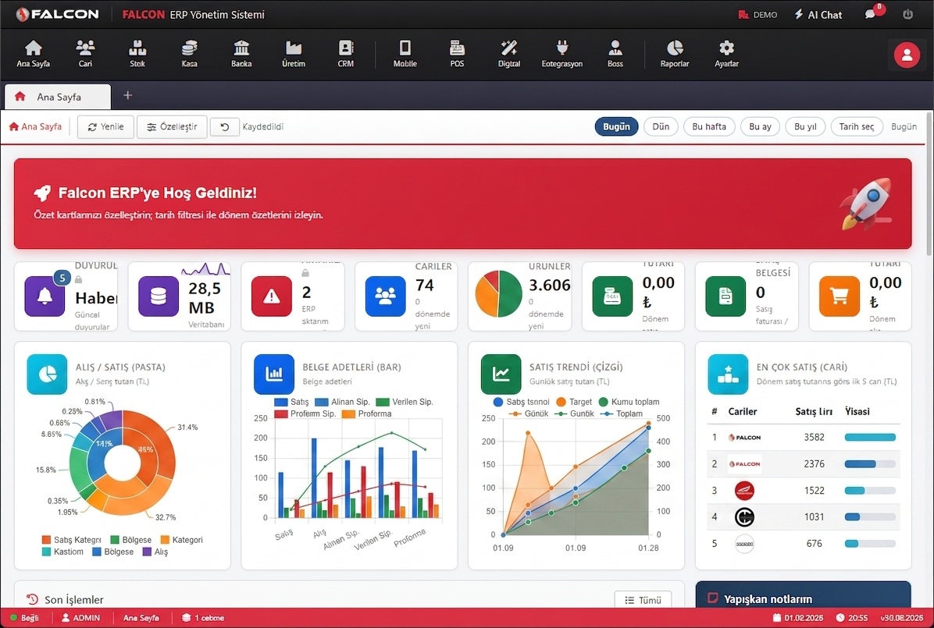Switch to the Ana Sayfa tab

[58, 97]
